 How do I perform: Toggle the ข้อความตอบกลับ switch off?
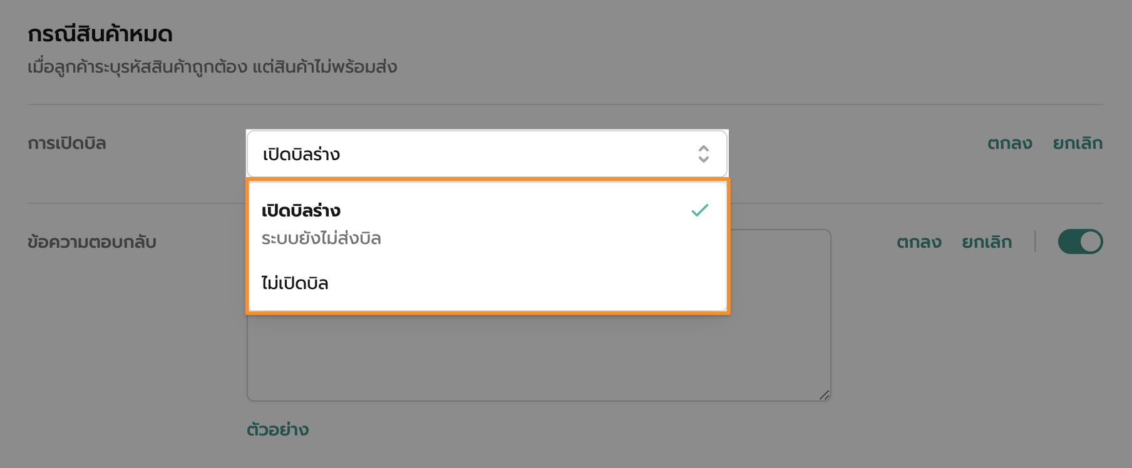pyautogui.click(x=1080, y=242)
